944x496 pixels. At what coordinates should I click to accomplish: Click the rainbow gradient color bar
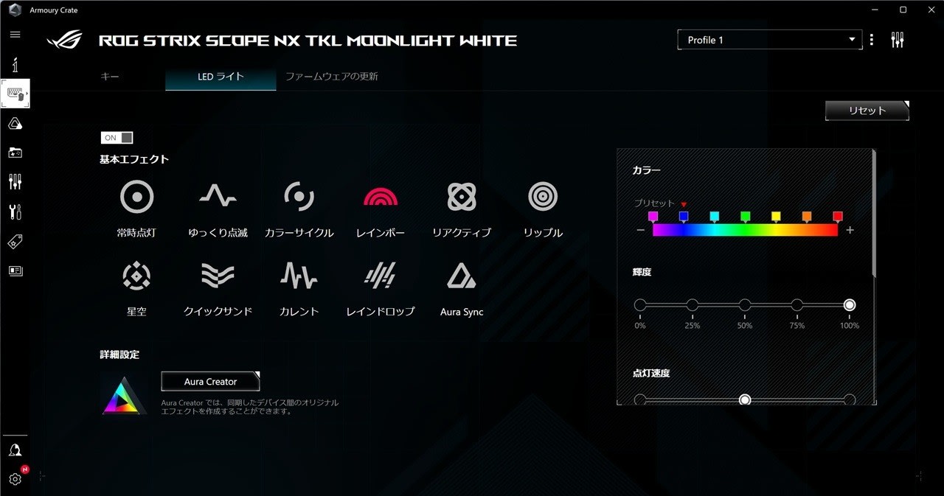point(745,230)
